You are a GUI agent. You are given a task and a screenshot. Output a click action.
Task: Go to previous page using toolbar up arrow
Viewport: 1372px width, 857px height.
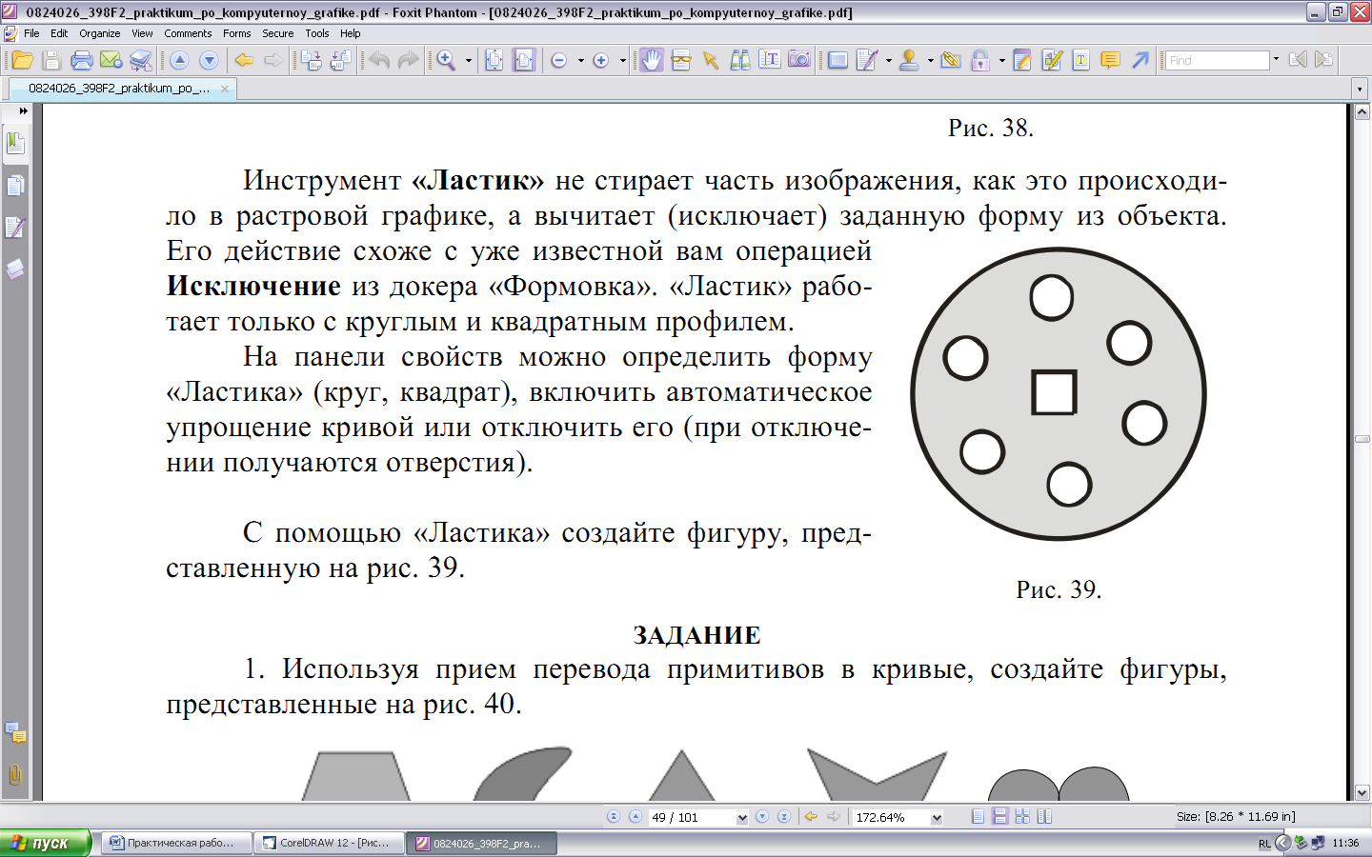(x=179, y=60)
